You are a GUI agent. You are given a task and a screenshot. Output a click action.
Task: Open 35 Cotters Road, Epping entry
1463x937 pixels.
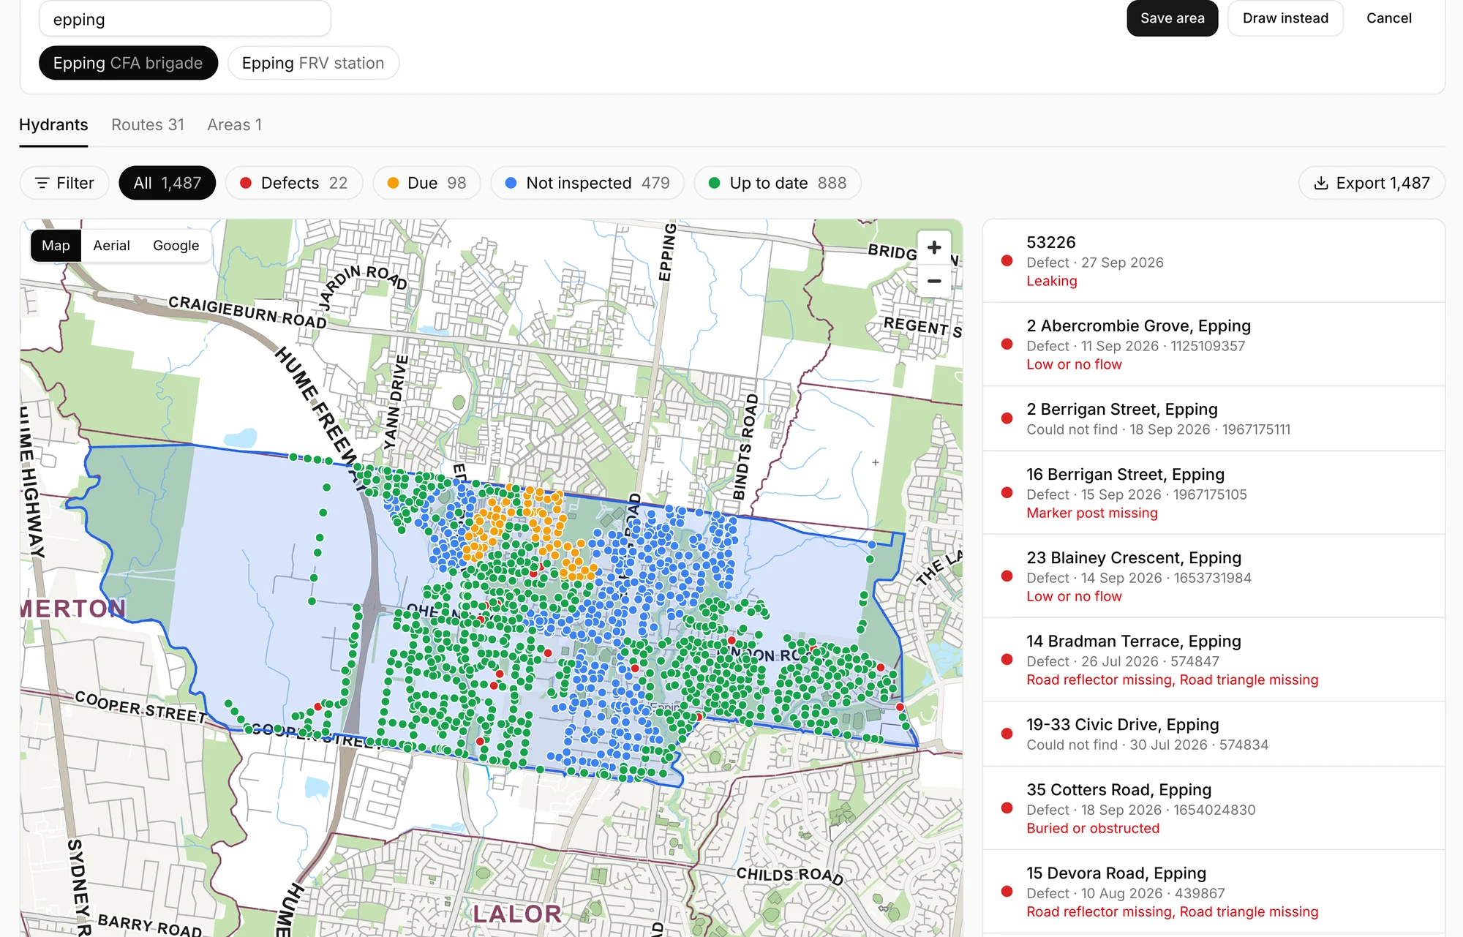(x=1214, y=808)
